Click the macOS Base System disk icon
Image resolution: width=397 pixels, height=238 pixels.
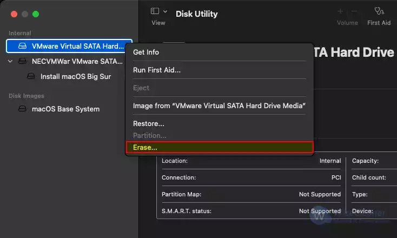[22, 109]
